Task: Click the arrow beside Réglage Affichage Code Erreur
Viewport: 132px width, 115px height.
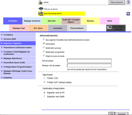Action: click(x=2, y=71)
